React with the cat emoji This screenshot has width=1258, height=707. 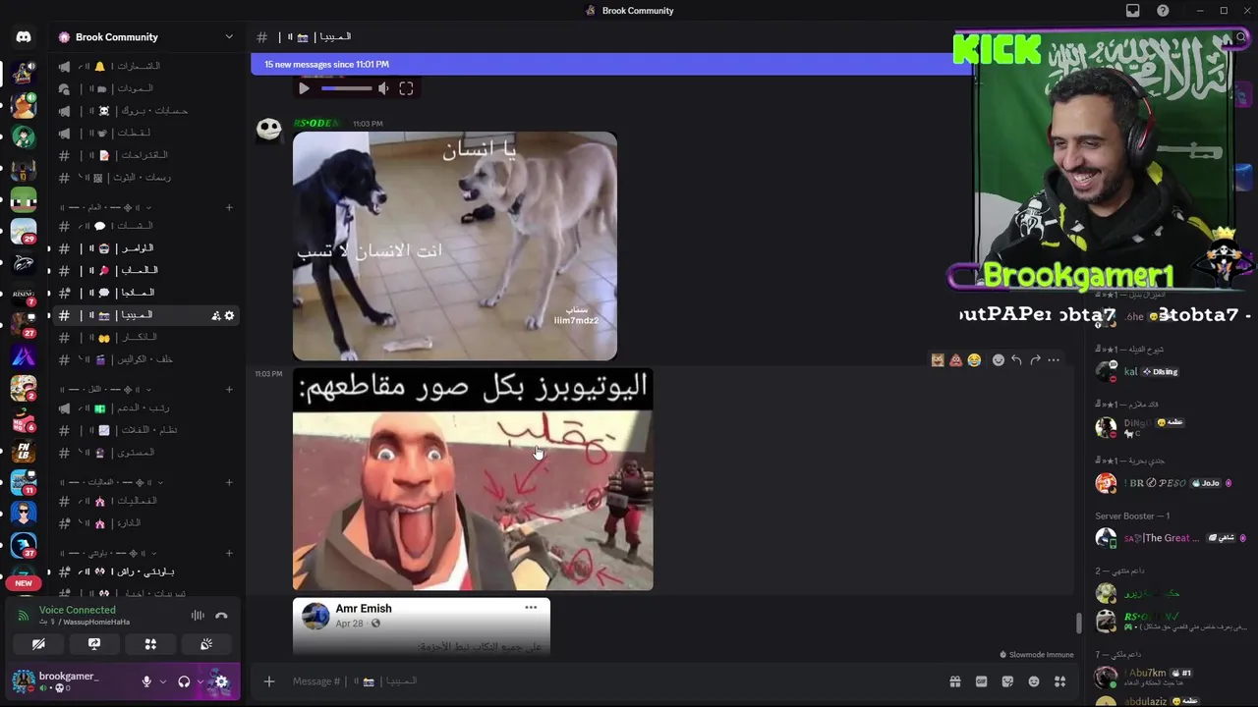click(938, 360)
